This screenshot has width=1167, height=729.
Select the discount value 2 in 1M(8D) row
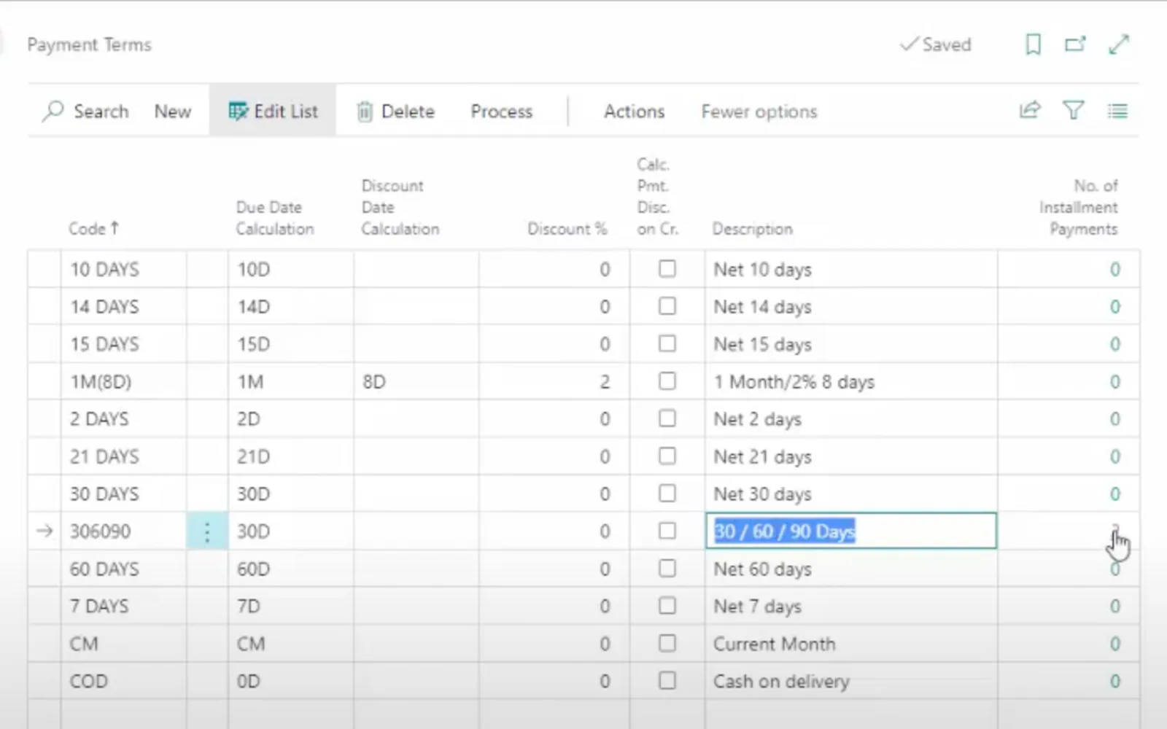point(605,382)
